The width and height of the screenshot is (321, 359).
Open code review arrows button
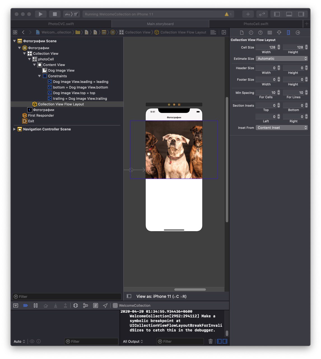click(262, 14)
